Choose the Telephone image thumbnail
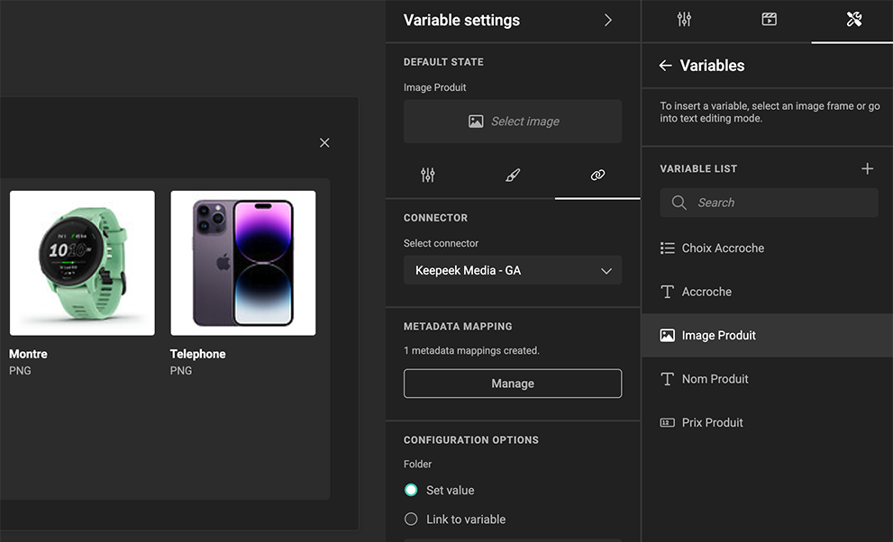893x542 pixels. [242, 263]
